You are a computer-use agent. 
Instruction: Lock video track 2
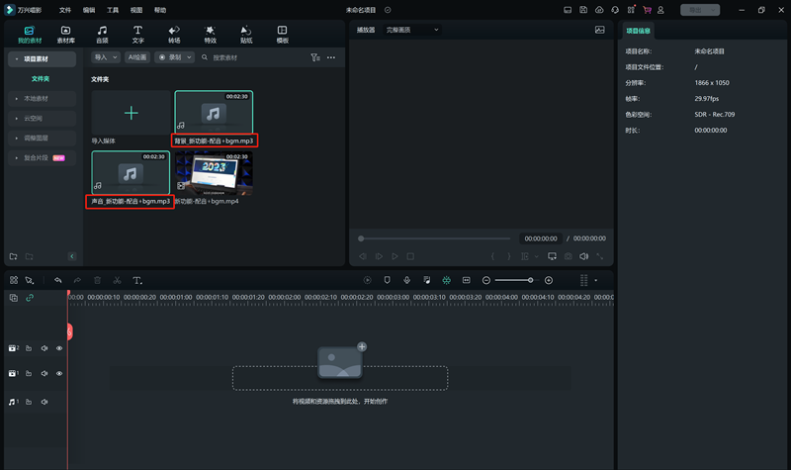tap(29, 348)
